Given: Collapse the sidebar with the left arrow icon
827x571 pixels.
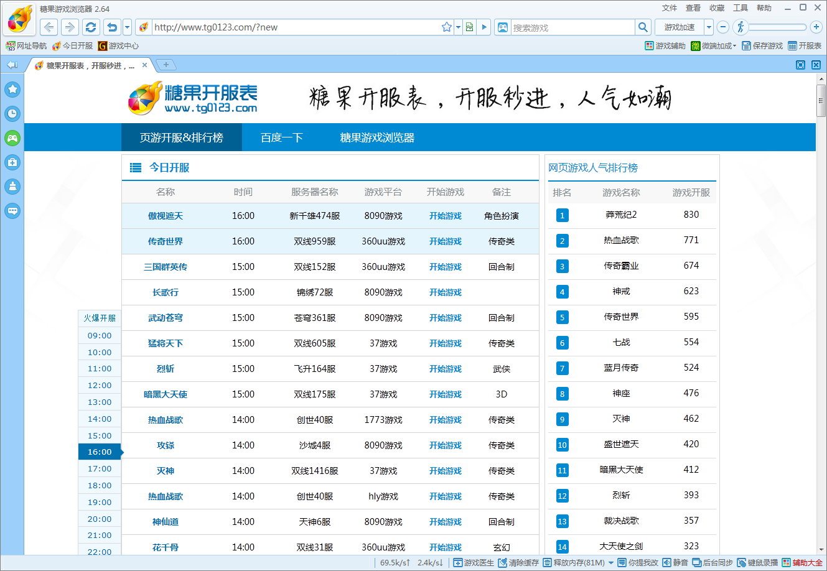Looking at the screenshot, I should [x=12, y=65].
